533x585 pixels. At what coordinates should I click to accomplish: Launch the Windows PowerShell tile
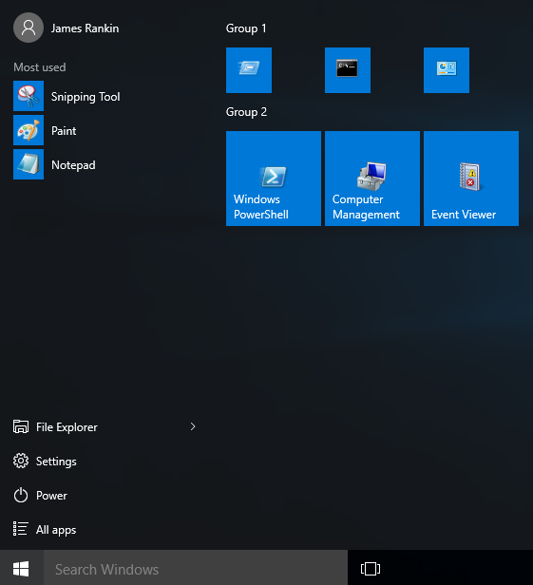tap(274, 179)
